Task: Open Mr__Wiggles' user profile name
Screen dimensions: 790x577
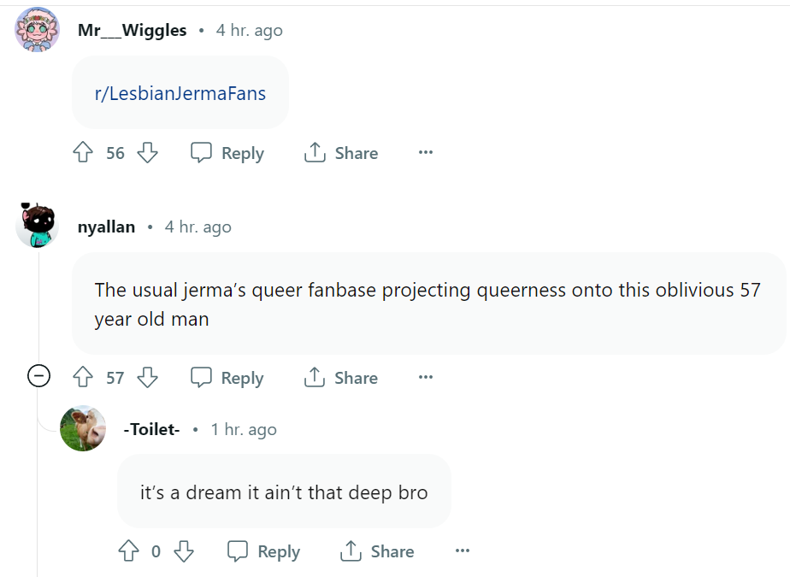Action: tap(132, 30)
